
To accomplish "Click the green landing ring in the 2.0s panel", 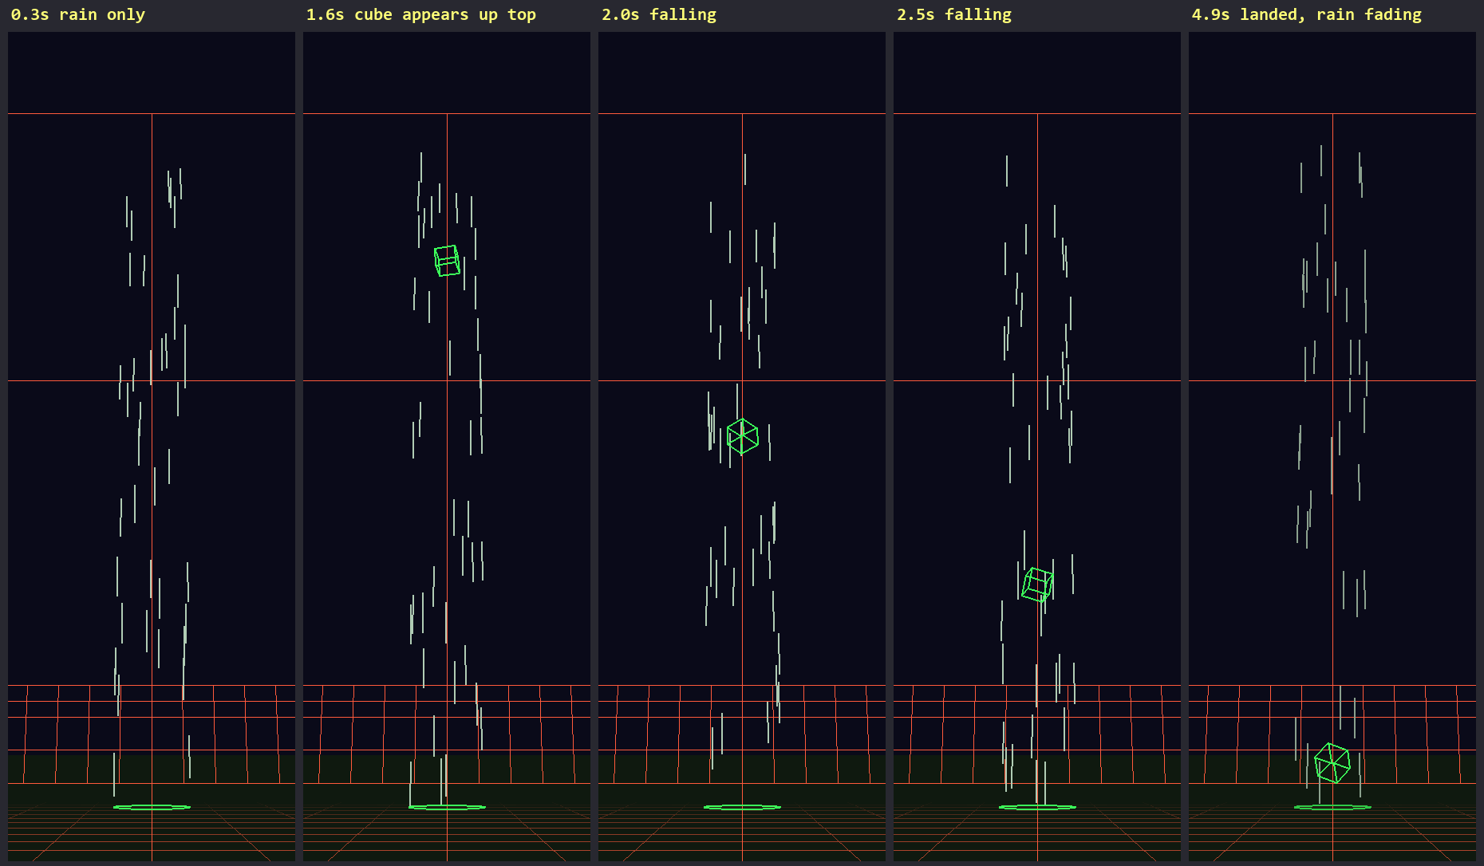I will (x=742, y=807).
